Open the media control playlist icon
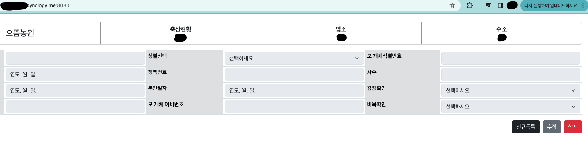Image resolution: width=588 pixels, height=145 pixels. pos(488,5)
